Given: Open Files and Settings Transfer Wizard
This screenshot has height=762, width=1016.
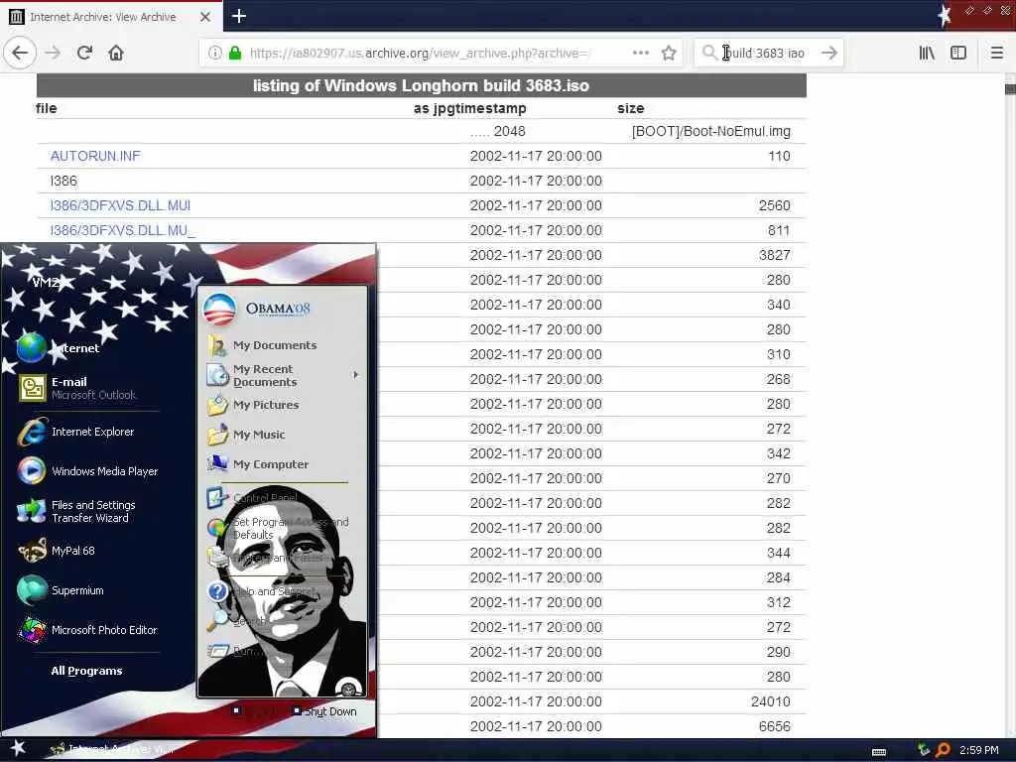Looking at the screenshot, I should tap(76, 511).
